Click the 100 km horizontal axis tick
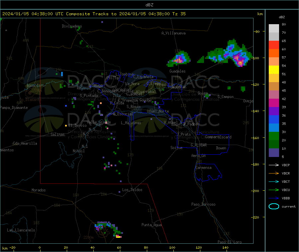The height and width of the screenshot is (252, 299). click(172, 247)
